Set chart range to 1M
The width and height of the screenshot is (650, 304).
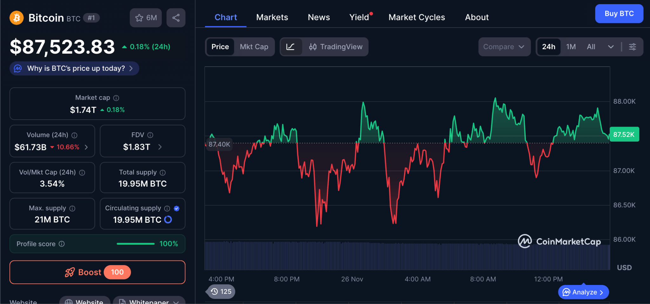(571, 47)
